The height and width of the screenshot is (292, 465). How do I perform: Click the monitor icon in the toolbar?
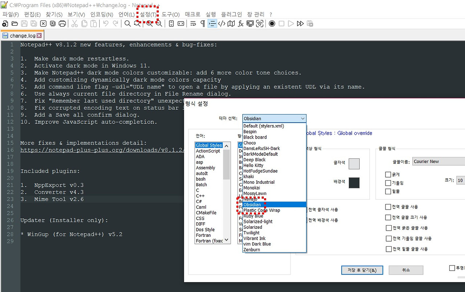click(250, 24)
